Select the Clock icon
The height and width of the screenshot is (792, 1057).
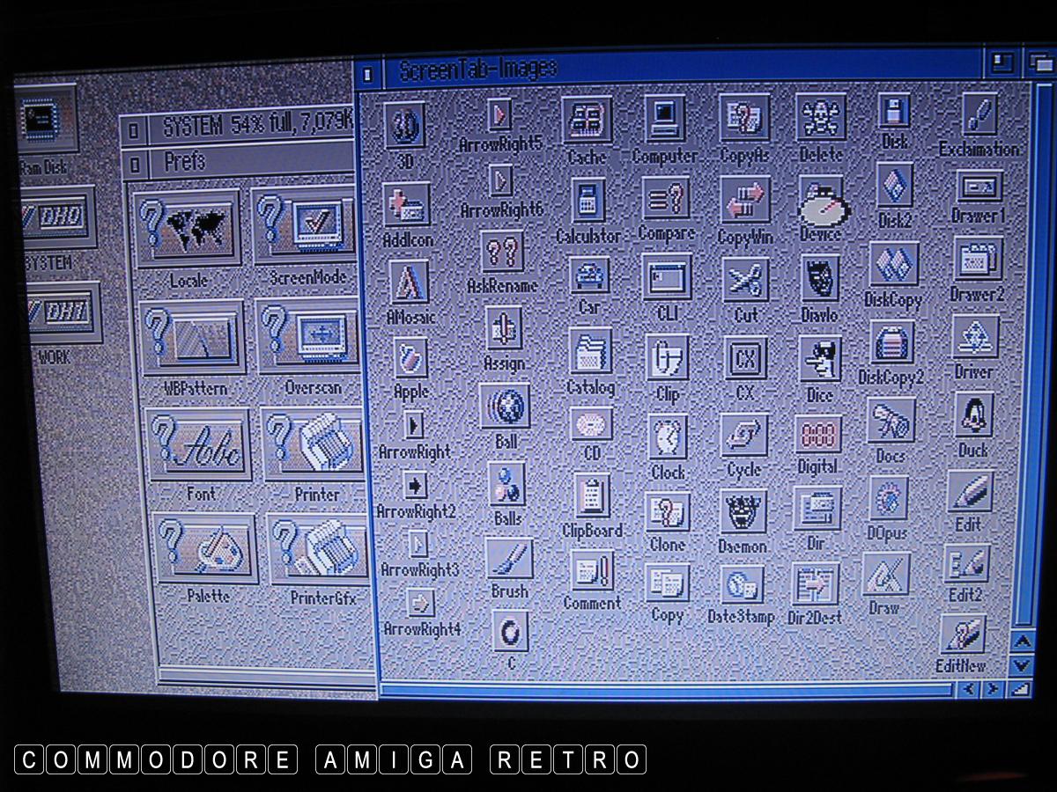668,437
